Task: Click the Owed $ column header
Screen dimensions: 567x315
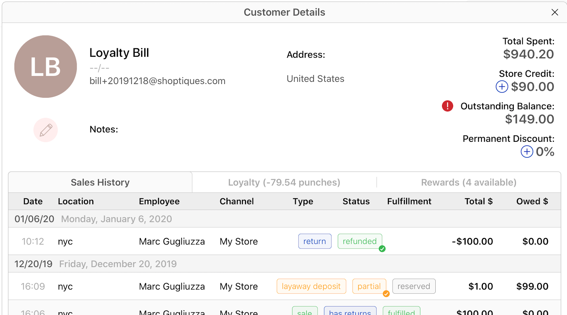Action: pos(532,201)
